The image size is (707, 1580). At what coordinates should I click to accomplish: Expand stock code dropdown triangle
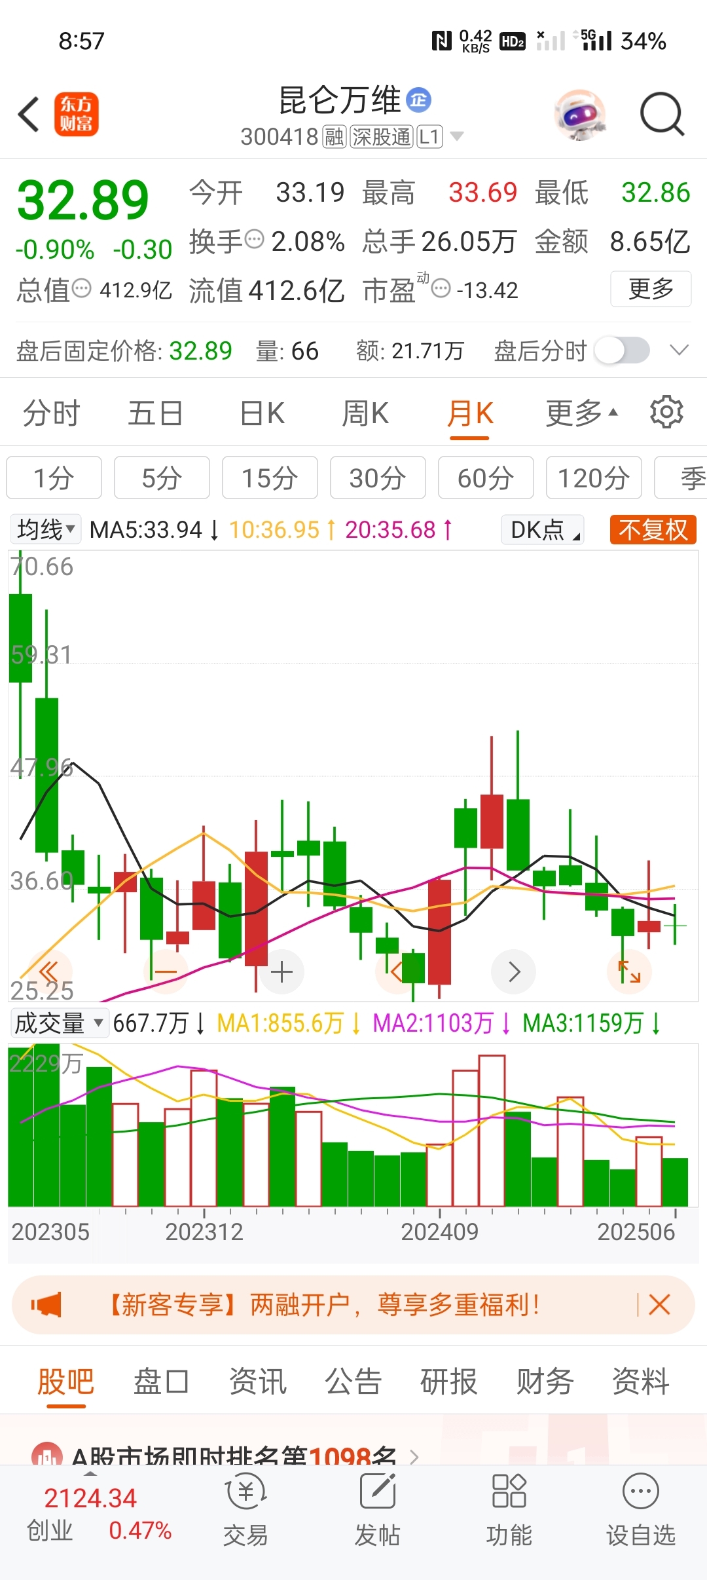click(457, 136)
